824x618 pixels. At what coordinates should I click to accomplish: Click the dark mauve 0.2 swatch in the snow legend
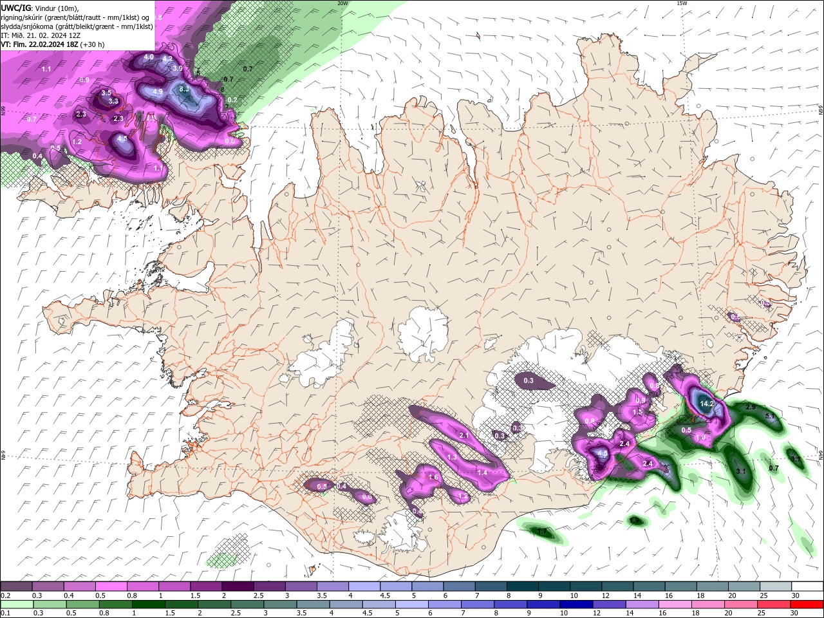[17, 586]
